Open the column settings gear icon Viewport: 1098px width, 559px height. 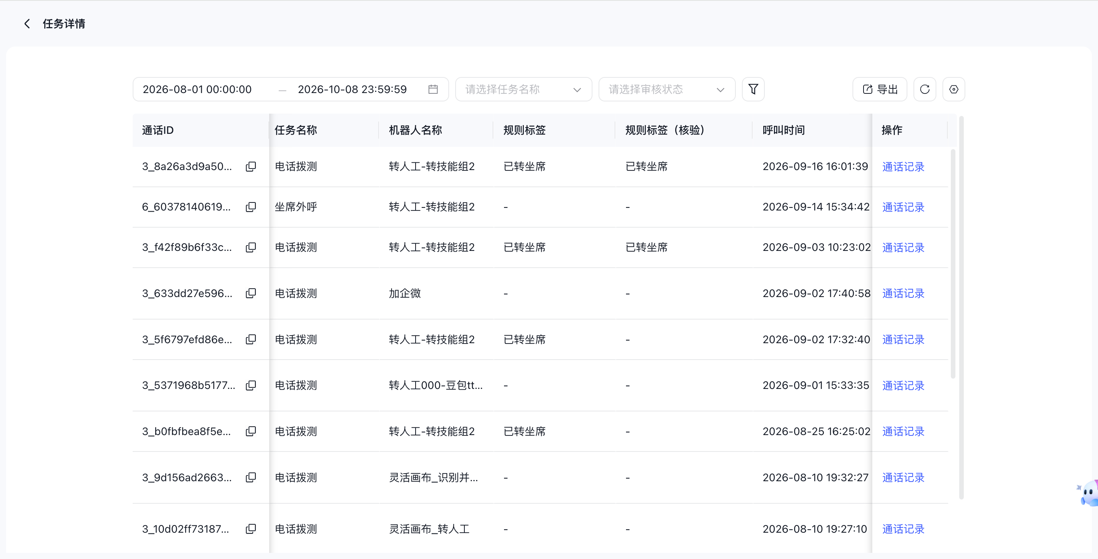coord(954,89)
